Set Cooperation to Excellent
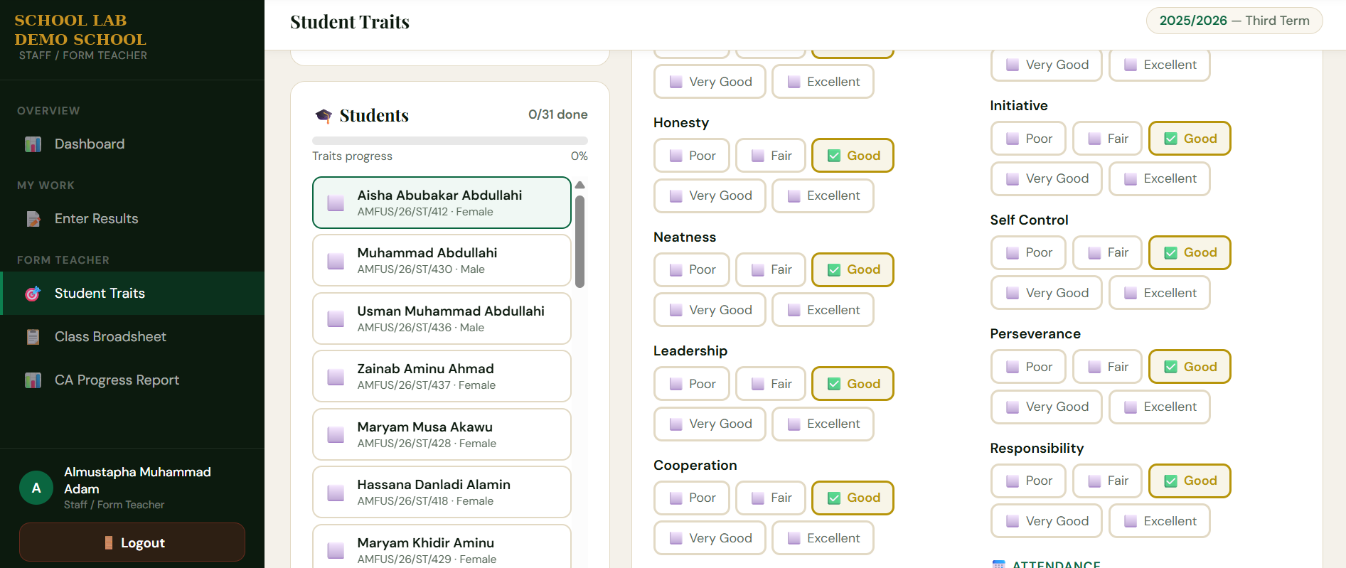Screen dimensions: 1346x568 tap(823, 538)
